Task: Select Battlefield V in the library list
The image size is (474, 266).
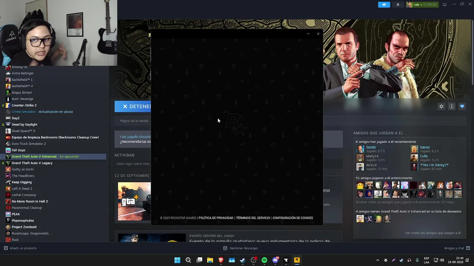Action: coord(22,86)
